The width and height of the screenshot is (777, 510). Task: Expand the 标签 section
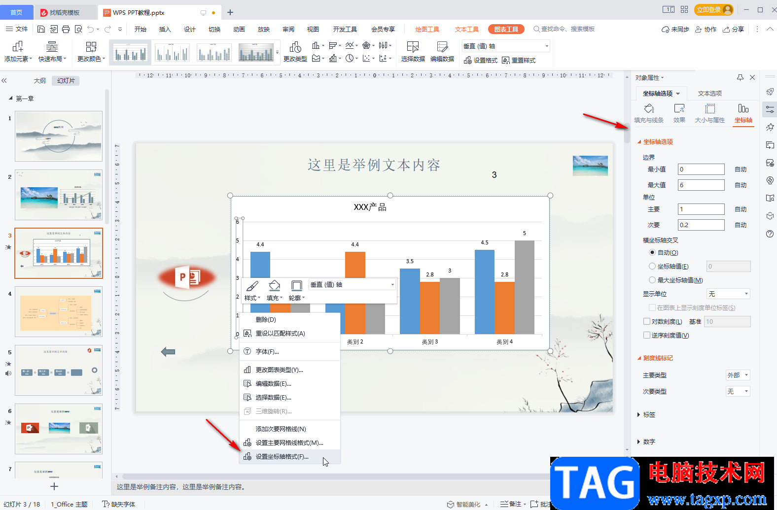(646, 414)
